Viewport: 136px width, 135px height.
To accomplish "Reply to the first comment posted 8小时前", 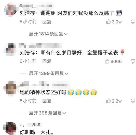I will tap(47, 22).
